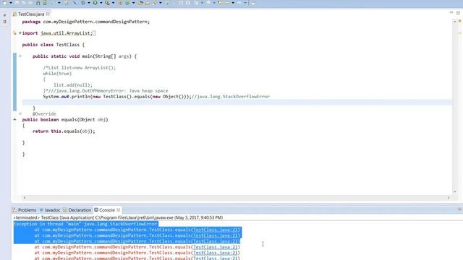Collapse the main method fold
Screen dimensions: 463x260
point(20,56)
